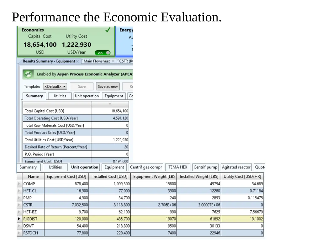Switch to the CSTR document tab

(x=126, y=61)
